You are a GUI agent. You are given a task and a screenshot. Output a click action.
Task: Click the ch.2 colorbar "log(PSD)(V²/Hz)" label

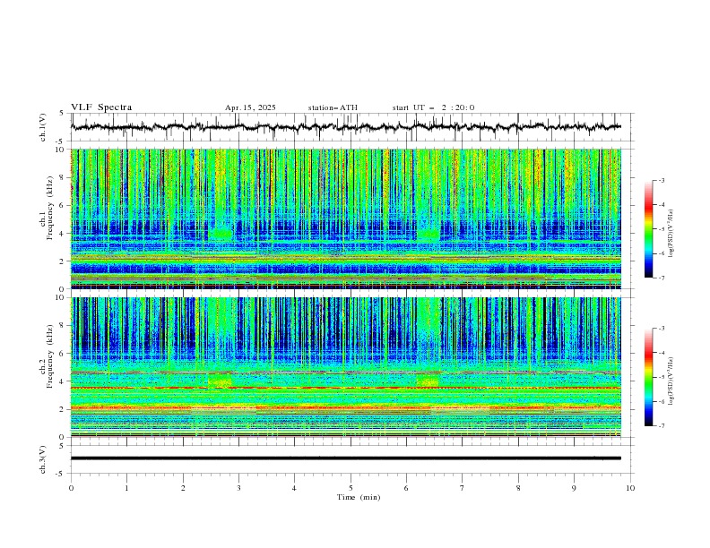[x=671, y=381]
